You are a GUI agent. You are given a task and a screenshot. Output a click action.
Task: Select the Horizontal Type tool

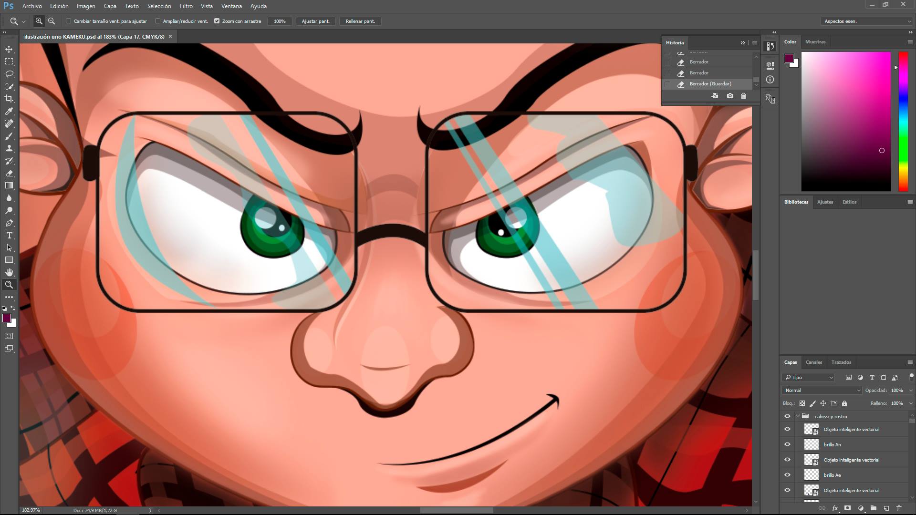[9, 235]
